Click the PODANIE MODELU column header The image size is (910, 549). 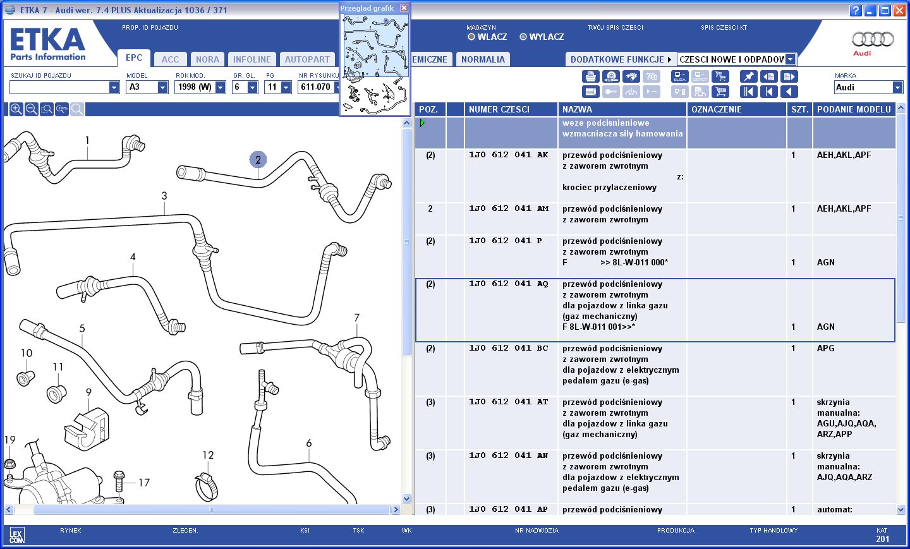point(854,109)
